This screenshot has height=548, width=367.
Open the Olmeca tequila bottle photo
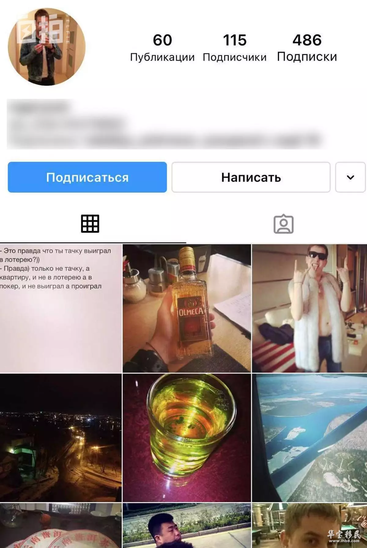point(187,308)
